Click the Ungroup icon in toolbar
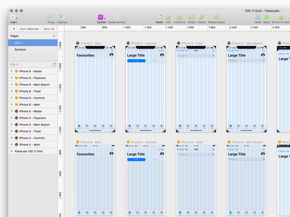Image resolution: width=290 pixels, height=217 pixels. (x=62, y=17)
